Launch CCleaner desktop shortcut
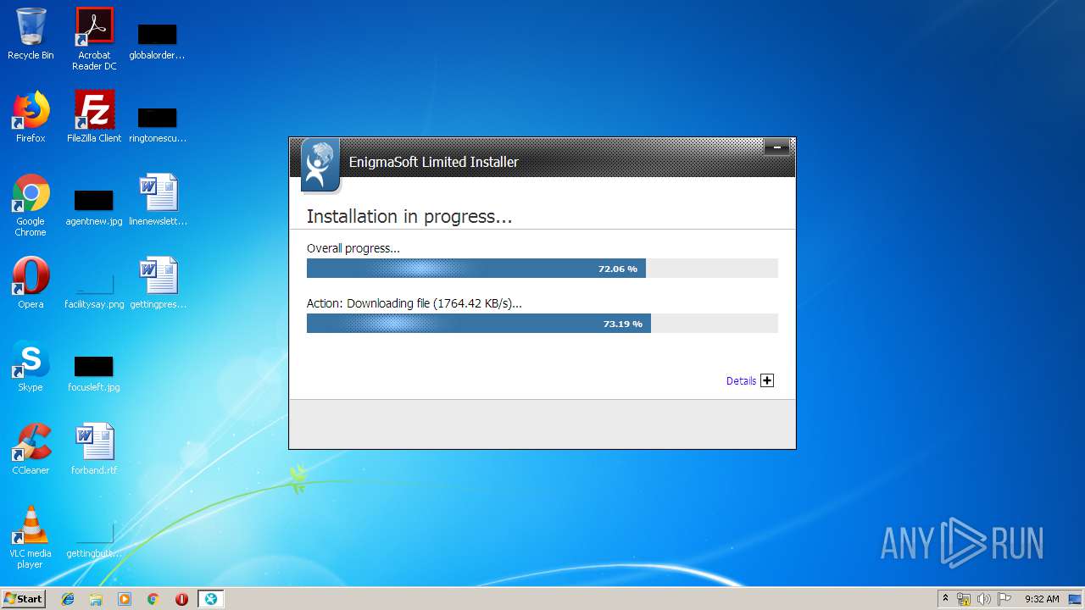The width and height of the screenshot is (1085, 610). [31, 449]
